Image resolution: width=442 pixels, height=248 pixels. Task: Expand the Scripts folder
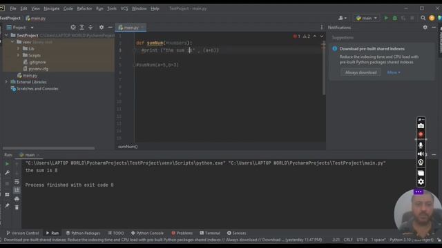(19, 55)
